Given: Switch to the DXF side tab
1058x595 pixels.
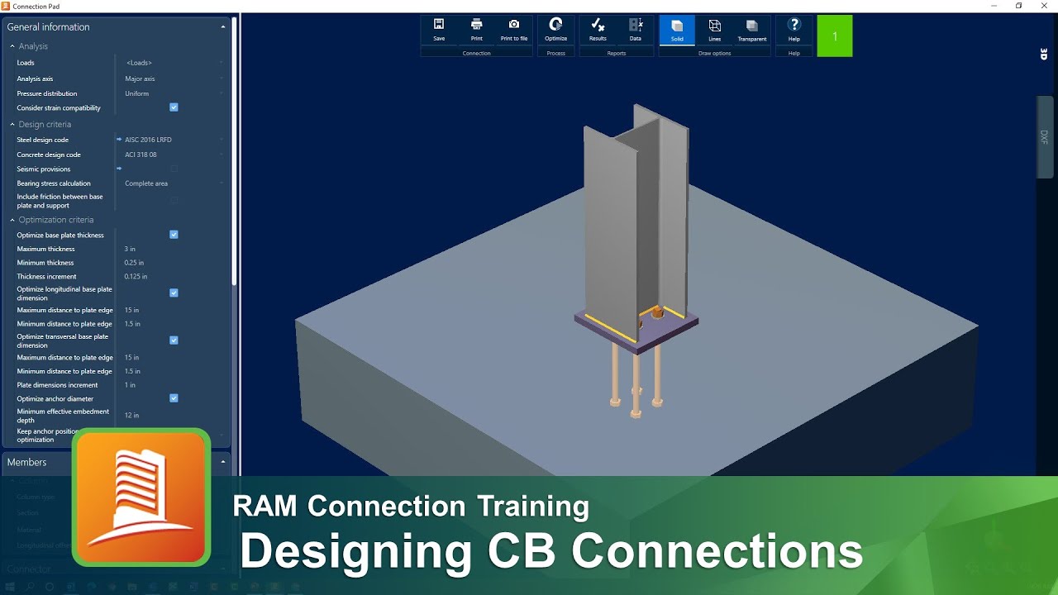Looking at the screenshot, I should (x=1044, y=136).
